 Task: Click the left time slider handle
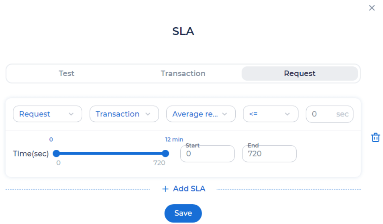[56, 153]
